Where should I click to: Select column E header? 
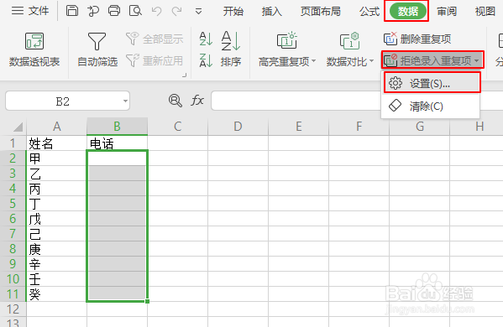click(x=298, y=127)
